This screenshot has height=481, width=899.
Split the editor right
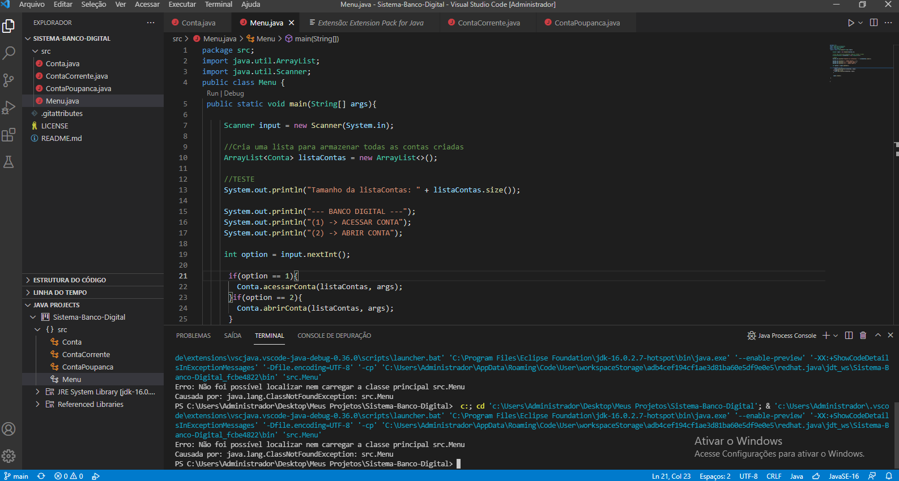click(874, 23)
